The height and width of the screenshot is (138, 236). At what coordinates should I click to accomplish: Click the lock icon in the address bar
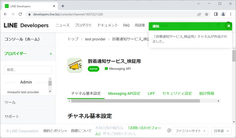[x=29, y=14]
